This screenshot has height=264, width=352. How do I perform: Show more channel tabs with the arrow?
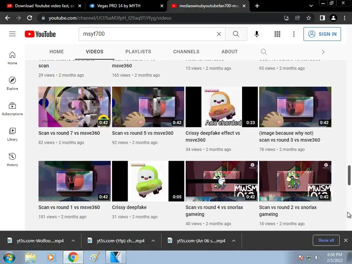point(323,52)
